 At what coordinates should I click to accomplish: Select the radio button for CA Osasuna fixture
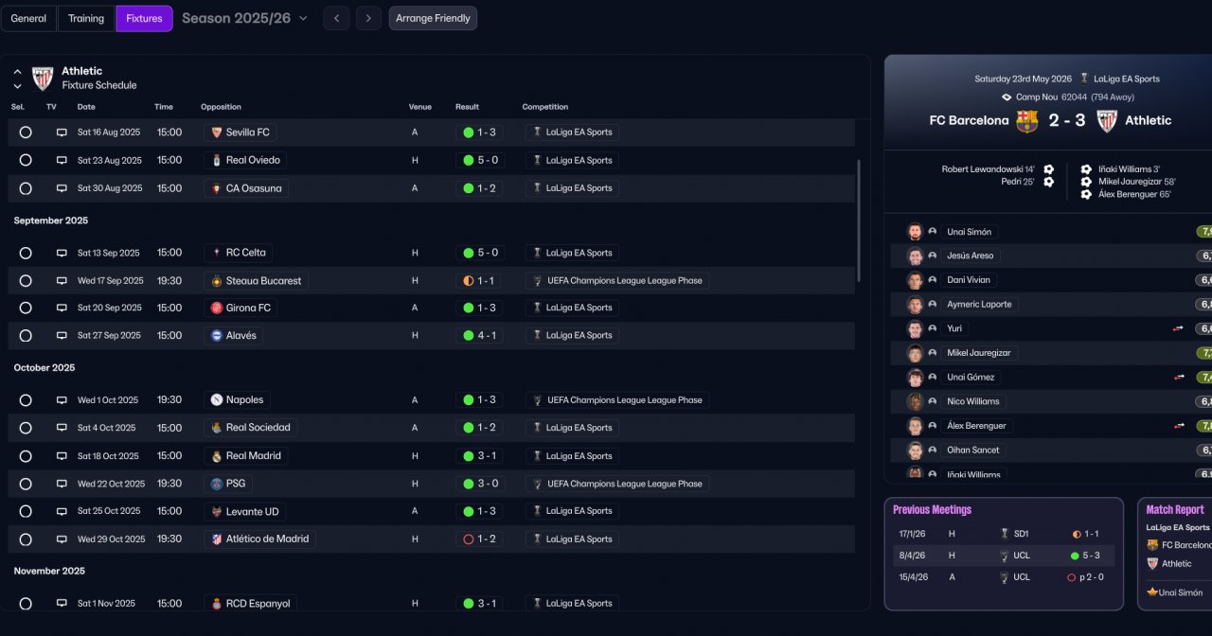pyautogui.click(x=26, y=188)
